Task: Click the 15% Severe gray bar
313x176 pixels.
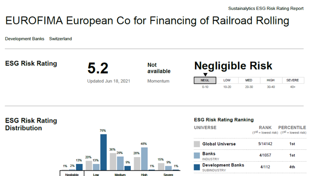Action: (x=161, y=166)
